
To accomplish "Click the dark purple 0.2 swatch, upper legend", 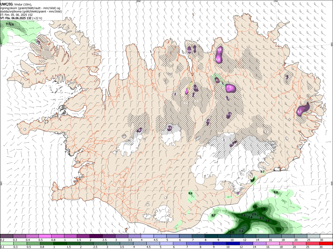I will click(x=7, y=236).
